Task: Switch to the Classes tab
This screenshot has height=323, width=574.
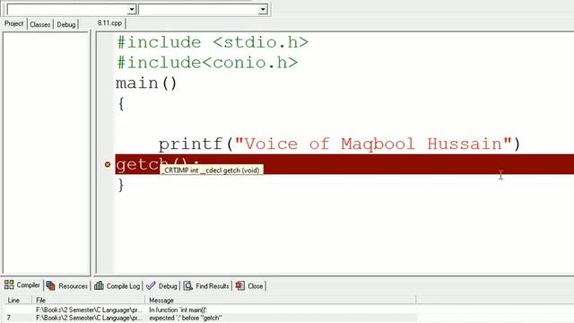Action: pos(39,24)
